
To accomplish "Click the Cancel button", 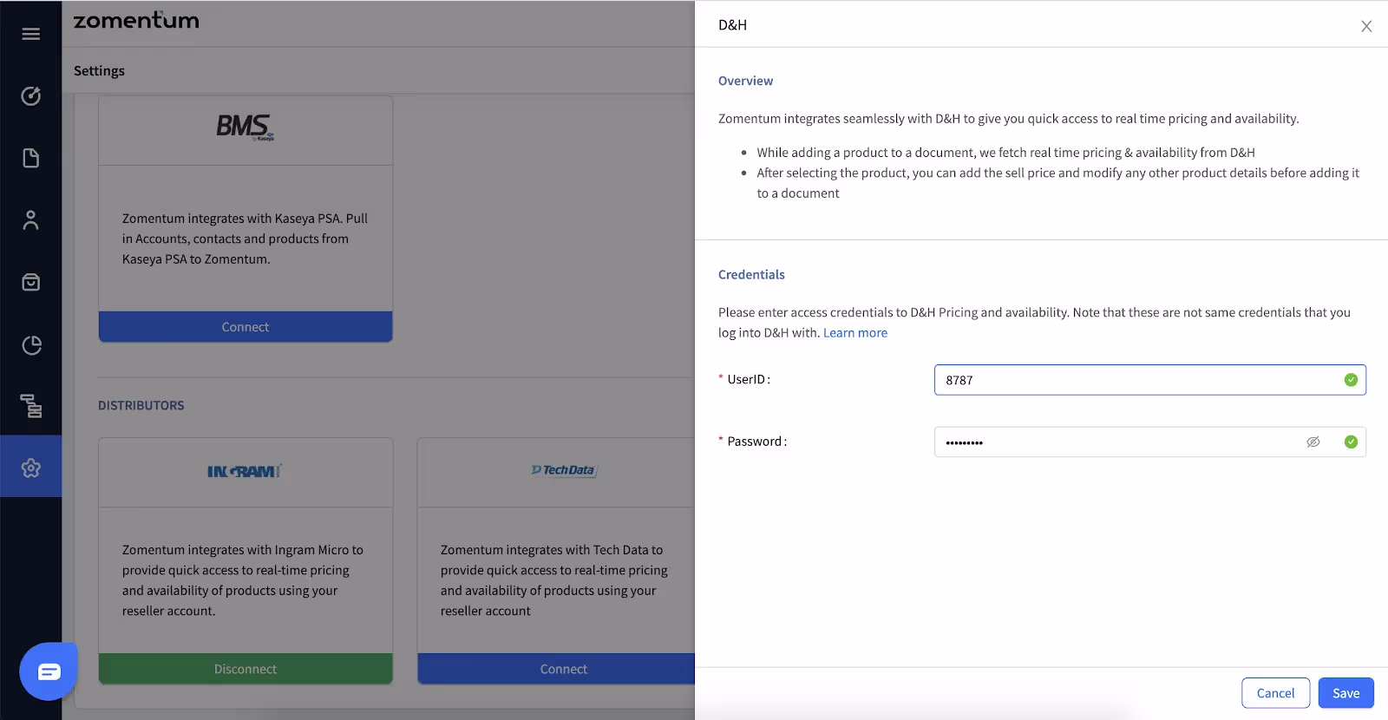I will (x=1275, y=693).
